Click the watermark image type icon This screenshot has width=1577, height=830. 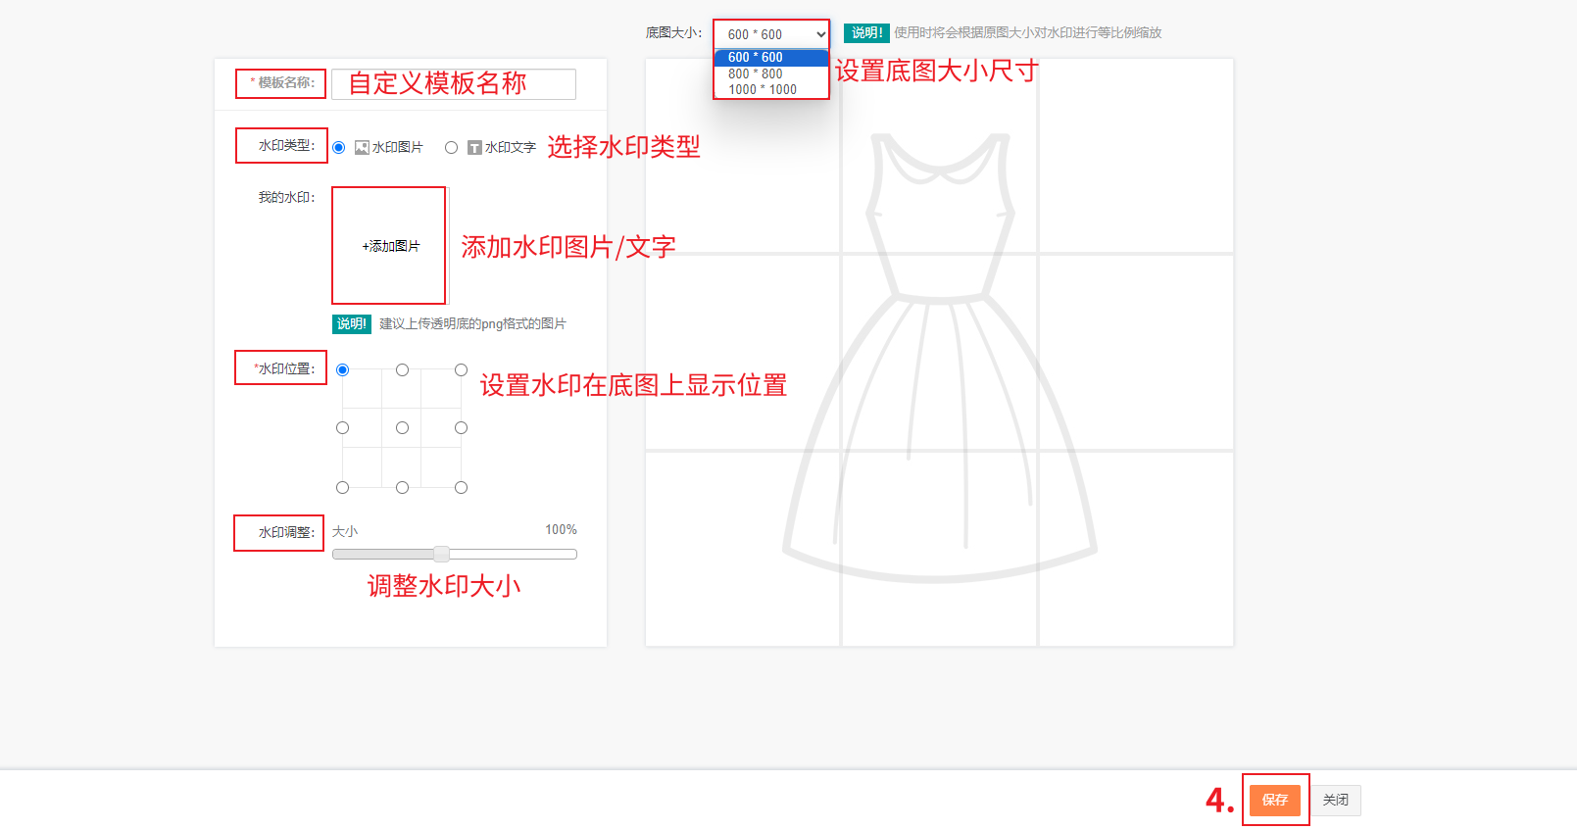point(362,148)
